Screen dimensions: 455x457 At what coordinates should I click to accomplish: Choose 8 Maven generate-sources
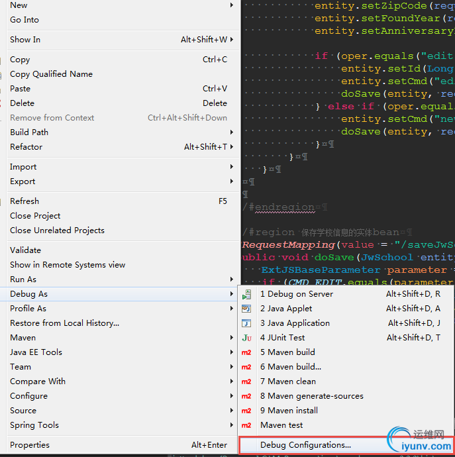point(346,396)
